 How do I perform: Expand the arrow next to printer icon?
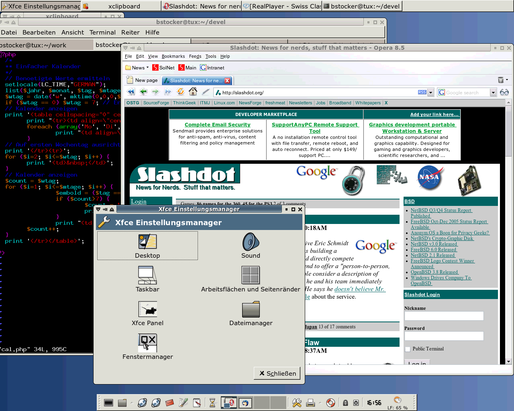click(x=320, y=402)
